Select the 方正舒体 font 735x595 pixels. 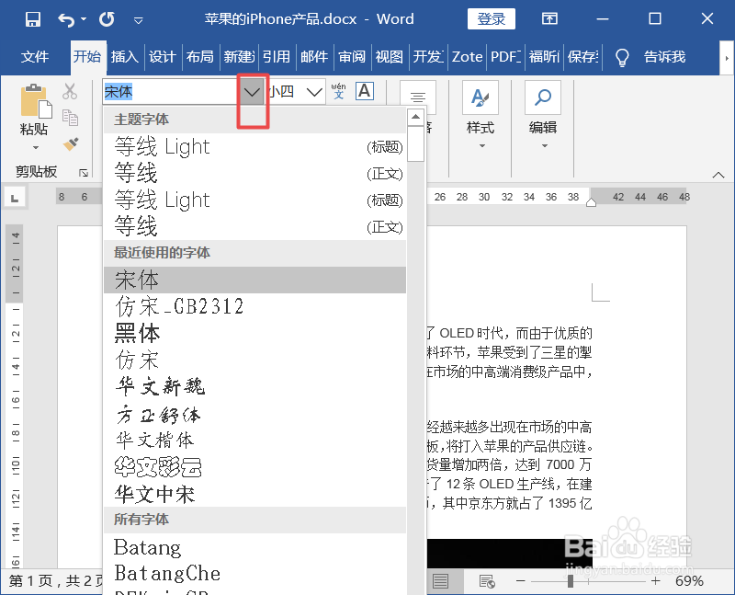255,414
